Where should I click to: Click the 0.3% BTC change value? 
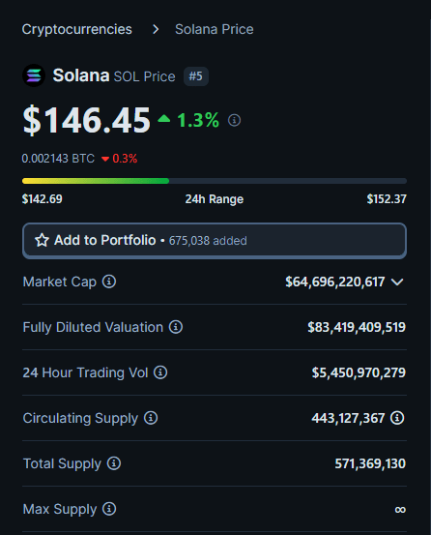[125, 159]
